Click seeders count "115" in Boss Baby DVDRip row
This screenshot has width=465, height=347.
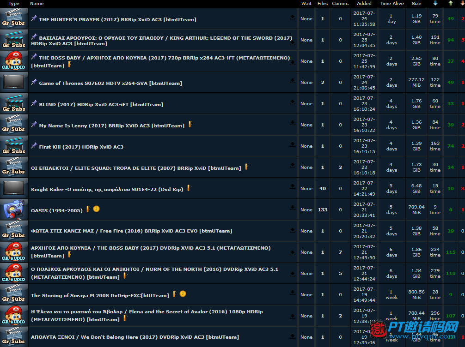coord(451,252)
